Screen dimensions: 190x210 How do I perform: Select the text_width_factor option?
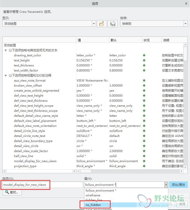click(x=26, y=71)
